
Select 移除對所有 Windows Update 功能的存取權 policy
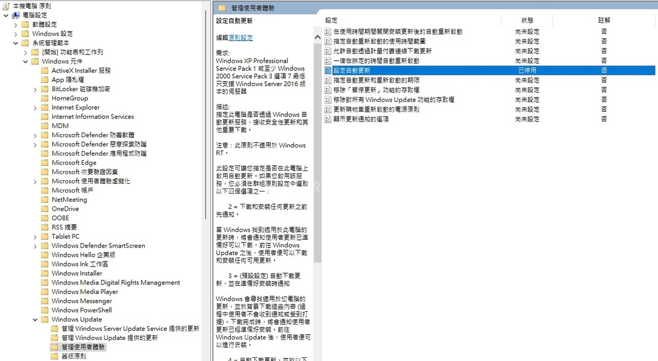(394, 100)
